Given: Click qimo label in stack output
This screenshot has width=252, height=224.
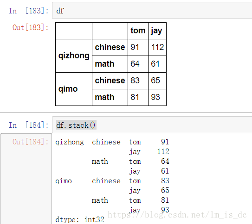Looking at the screenshot, I should [64, 181].
